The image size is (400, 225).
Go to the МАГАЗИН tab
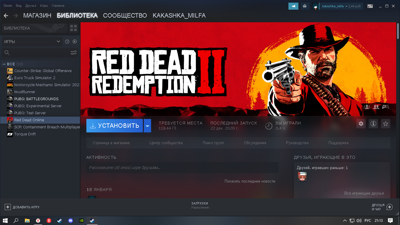pos(37,16)
